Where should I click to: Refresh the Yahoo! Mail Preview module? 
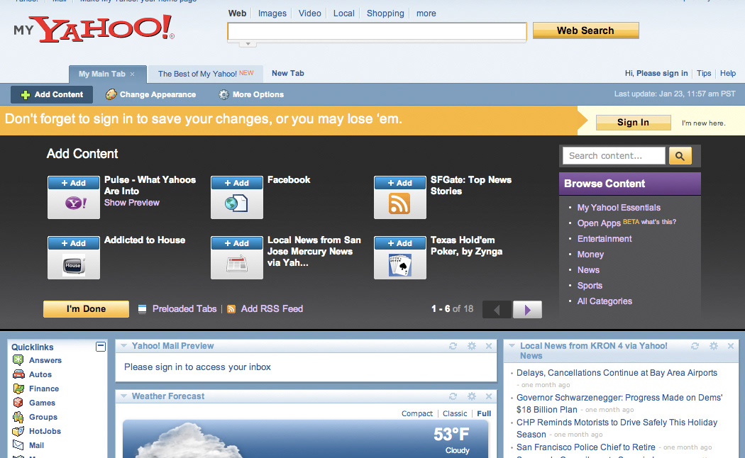[x=453, y=346]
